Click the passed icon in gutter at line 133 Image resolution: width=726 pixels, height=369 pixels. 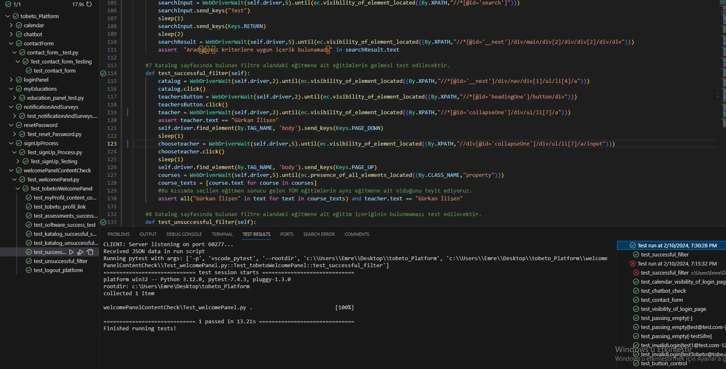click(103, 222)
